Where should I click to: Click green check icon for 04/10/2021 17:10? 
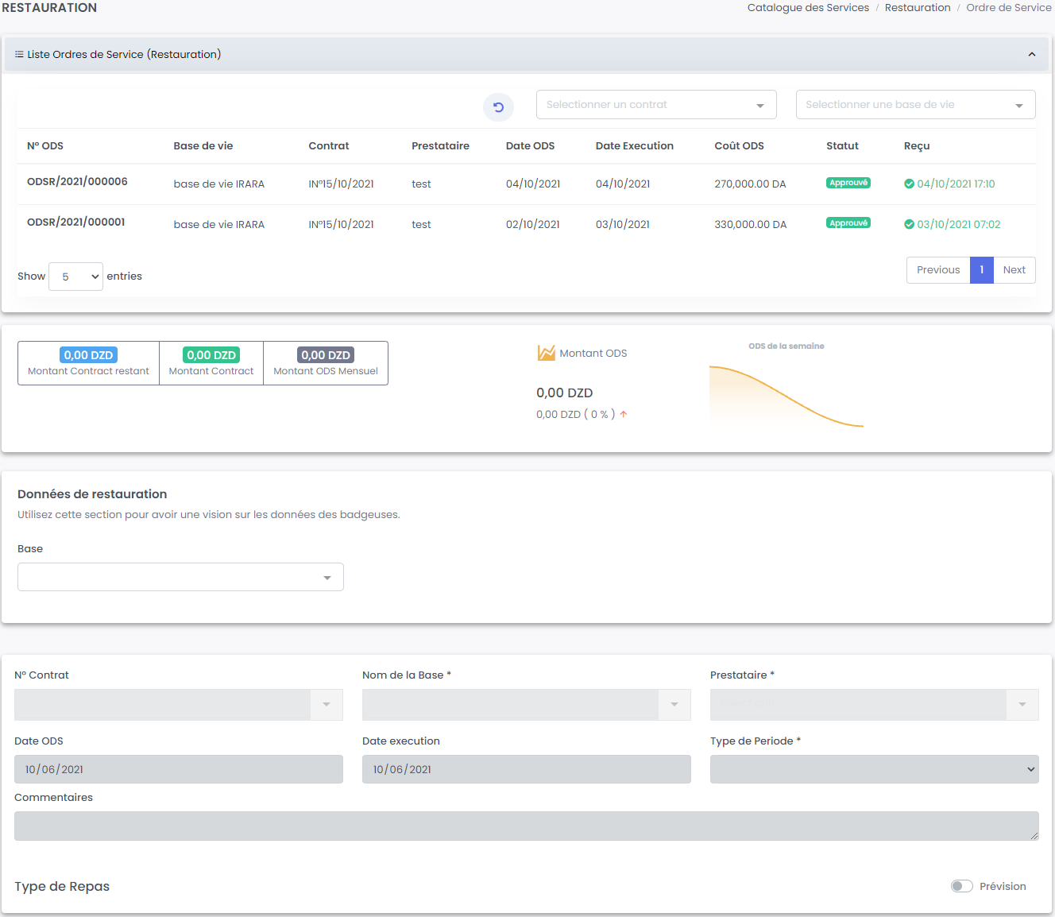click(909, 184)
